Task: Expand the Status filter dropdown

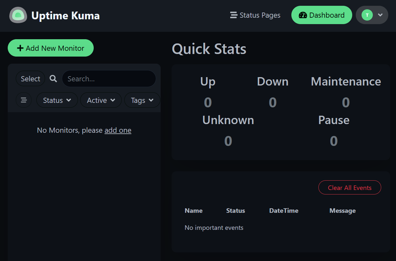Action: pos(57,100)
